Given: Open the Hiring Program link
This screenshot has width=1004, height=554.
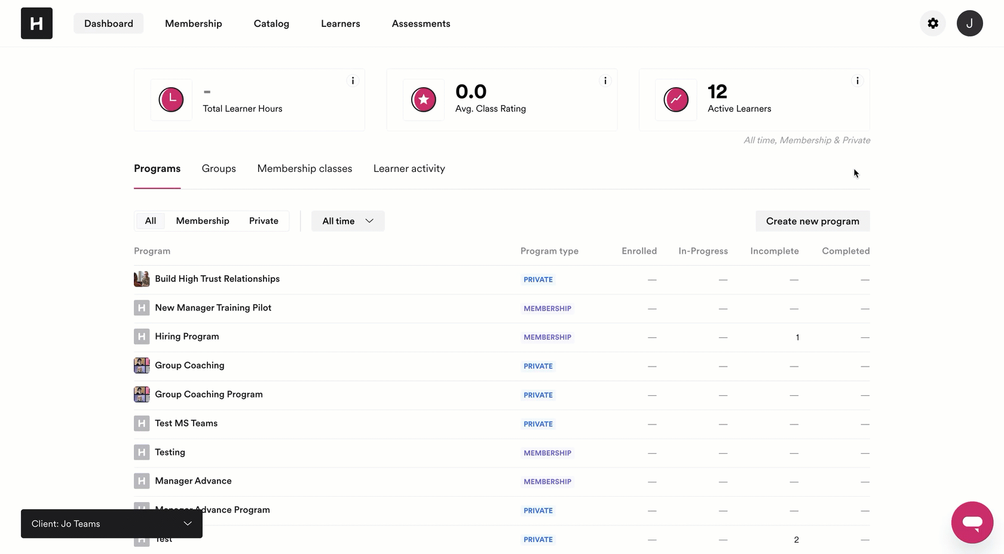Looking at the screenshot, I should 186,336.
